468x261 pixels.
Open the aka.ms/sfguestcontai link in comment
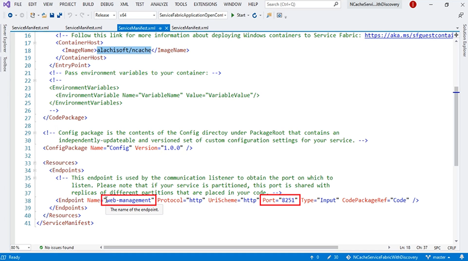[409, 36]
